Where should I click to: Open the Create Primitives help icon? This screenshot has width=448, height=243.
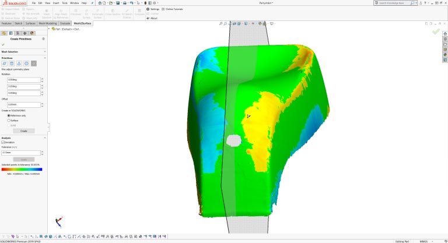(x=44, y=38)
